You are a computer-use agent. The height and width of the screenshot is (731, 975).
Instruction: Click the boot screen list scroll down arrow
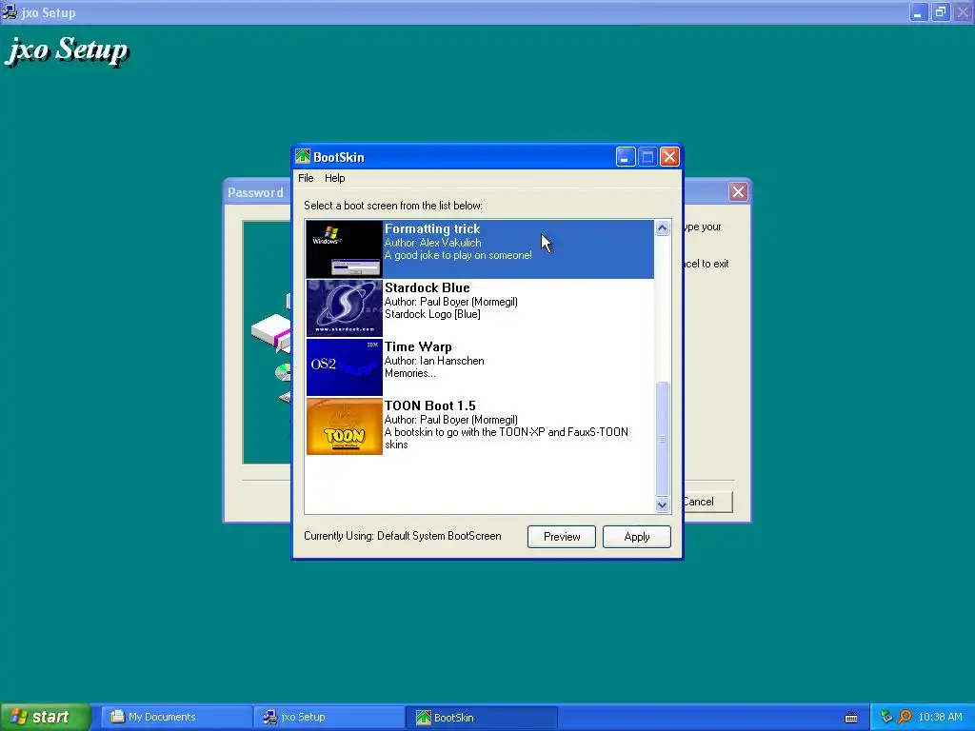[x=663, y=504]
